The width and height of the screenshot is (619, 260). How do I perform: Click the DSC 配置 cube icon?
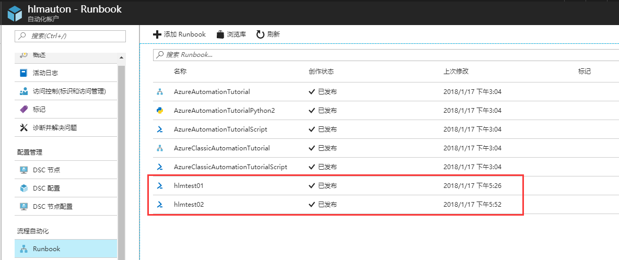pos(24,188)
